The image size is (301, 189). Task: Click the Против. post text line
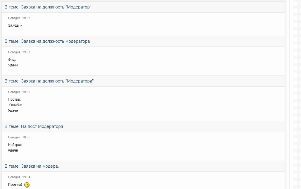14,99
